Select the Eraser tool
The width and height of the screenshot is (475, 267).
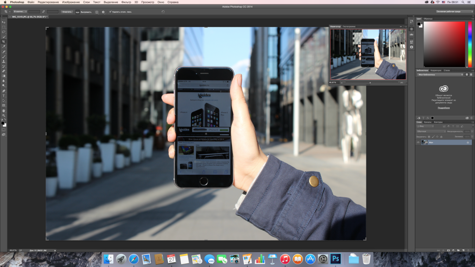pos(4,71)
